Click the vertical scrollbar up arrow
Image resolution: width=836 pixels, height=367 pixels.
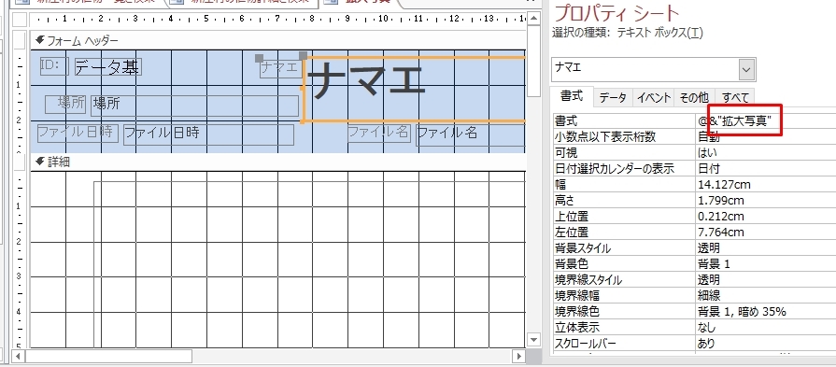tap(533, 20)
